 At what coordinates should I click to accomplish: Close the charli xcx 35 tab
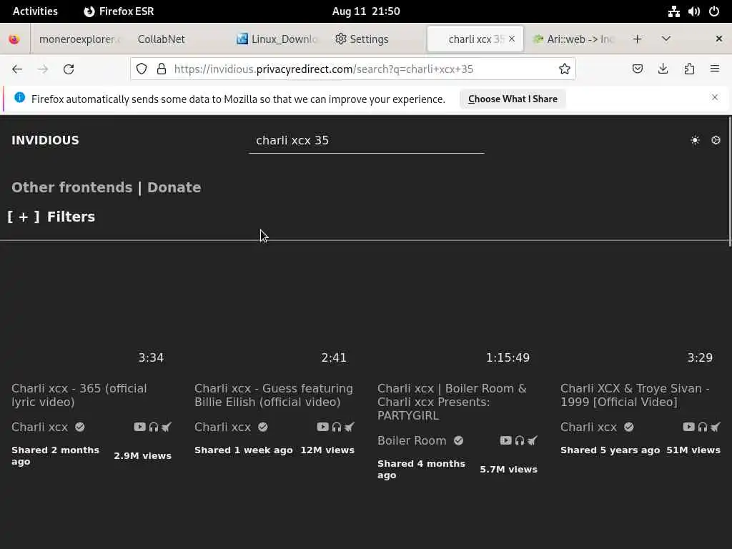click(512, 39)
